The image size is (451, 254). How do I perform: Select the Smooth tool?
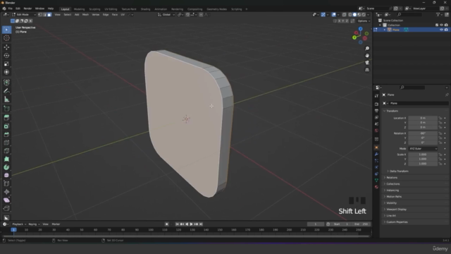pyautogui.click(x=6, y=176)
